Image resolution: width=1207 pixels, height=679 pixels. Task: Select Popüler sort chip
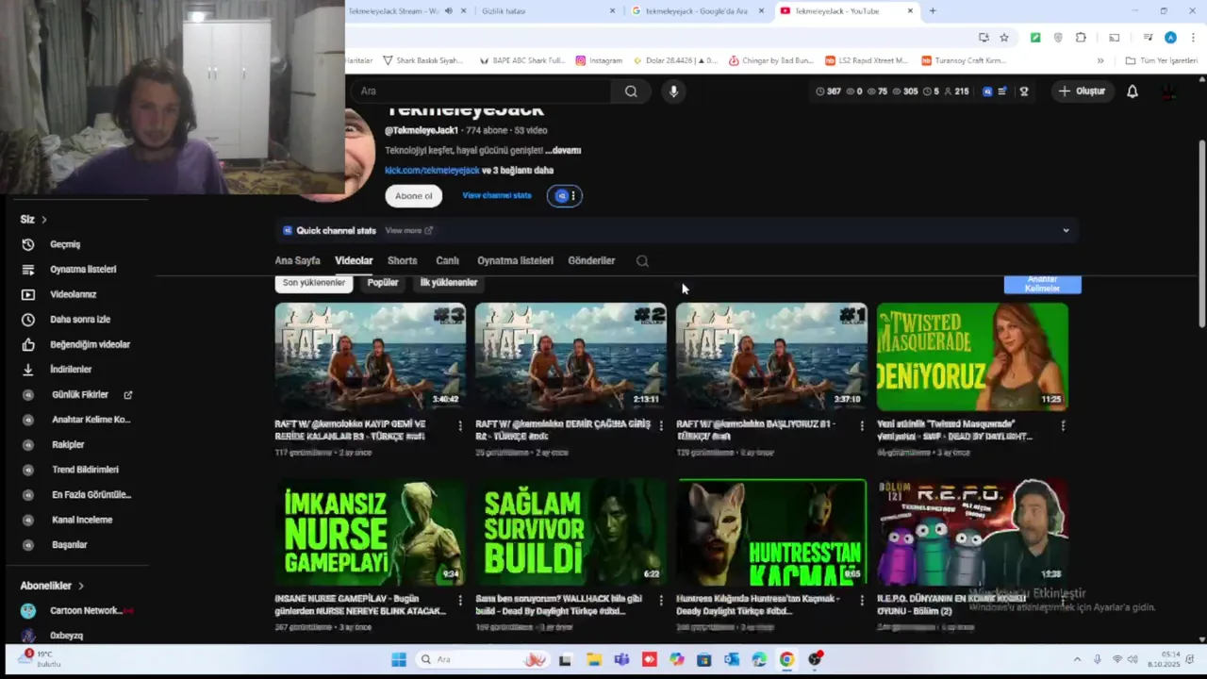[x=383, y=283]
